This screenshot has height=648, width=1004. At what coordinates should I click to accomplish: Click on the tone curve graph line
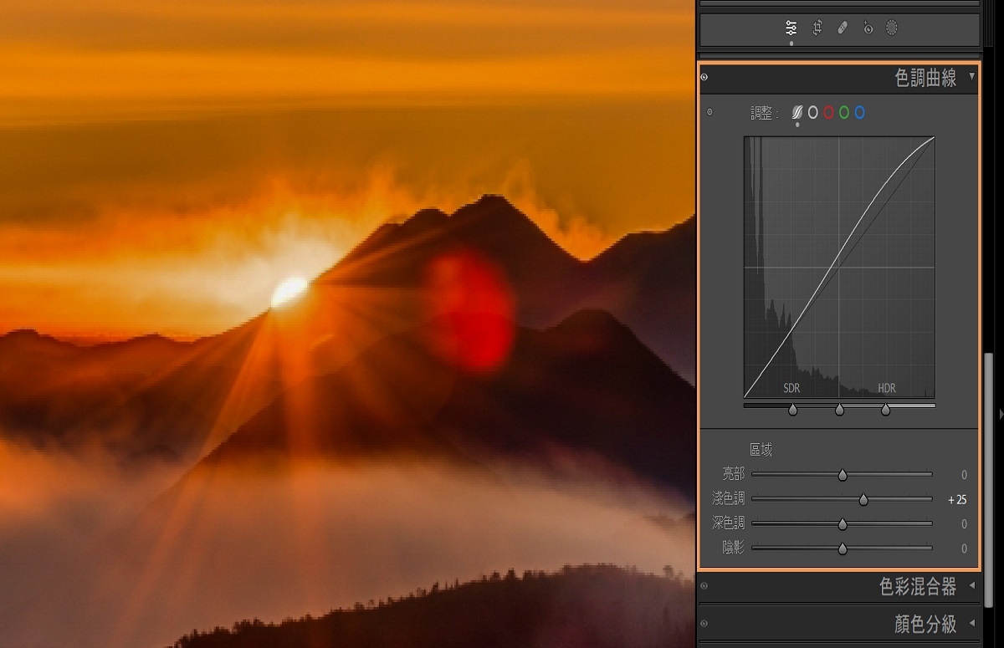pos(839,255)
